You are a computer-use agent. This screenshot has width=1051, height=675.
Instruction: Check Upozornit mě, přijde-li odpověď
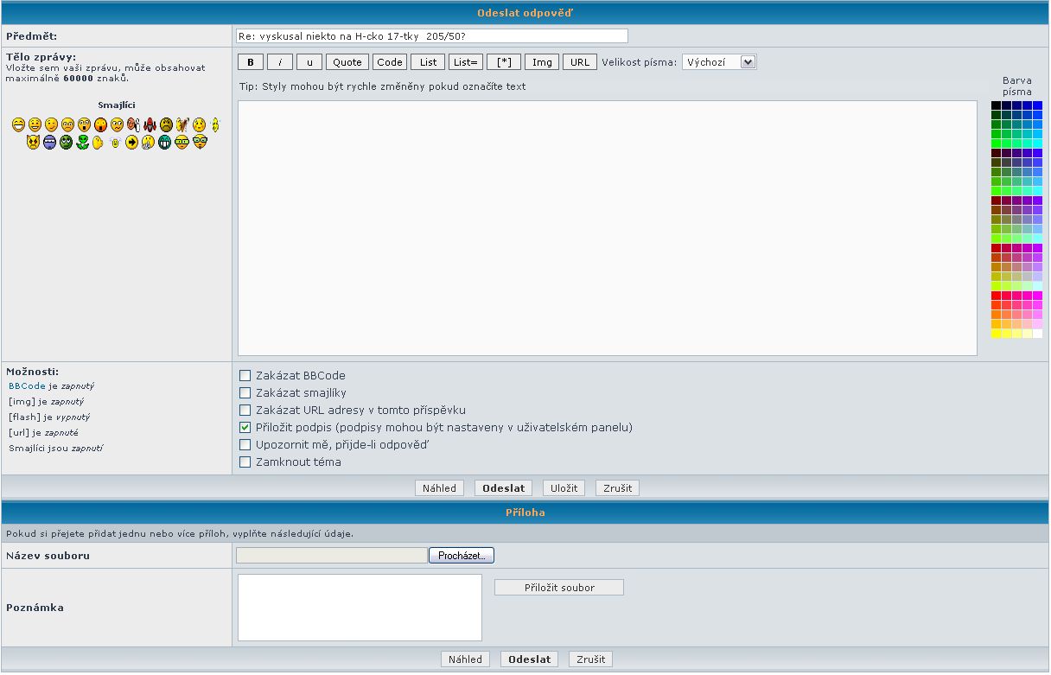click(x=245, y=445)
